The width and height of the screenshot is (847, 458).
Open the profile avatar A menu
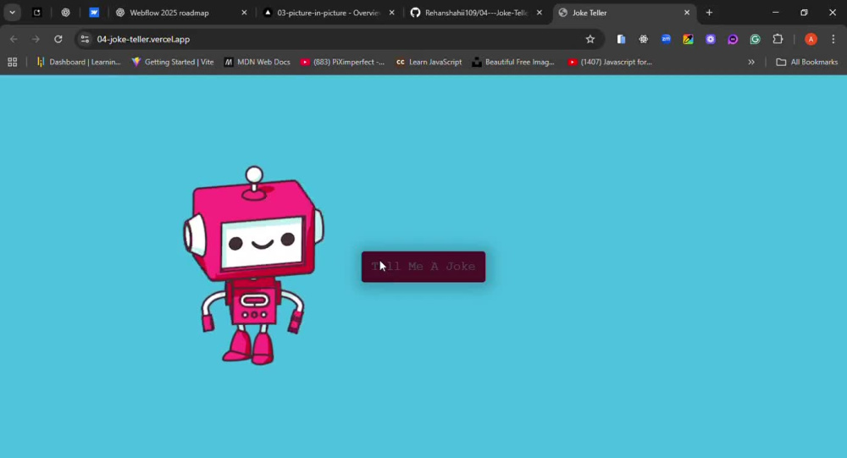(x=811, y=39)
